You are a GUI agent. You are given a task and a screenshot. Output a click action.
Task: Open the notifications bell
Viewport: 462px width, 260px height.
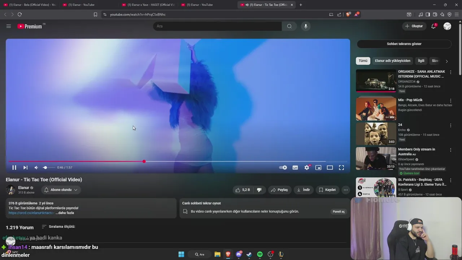click(x=433, y=26)
